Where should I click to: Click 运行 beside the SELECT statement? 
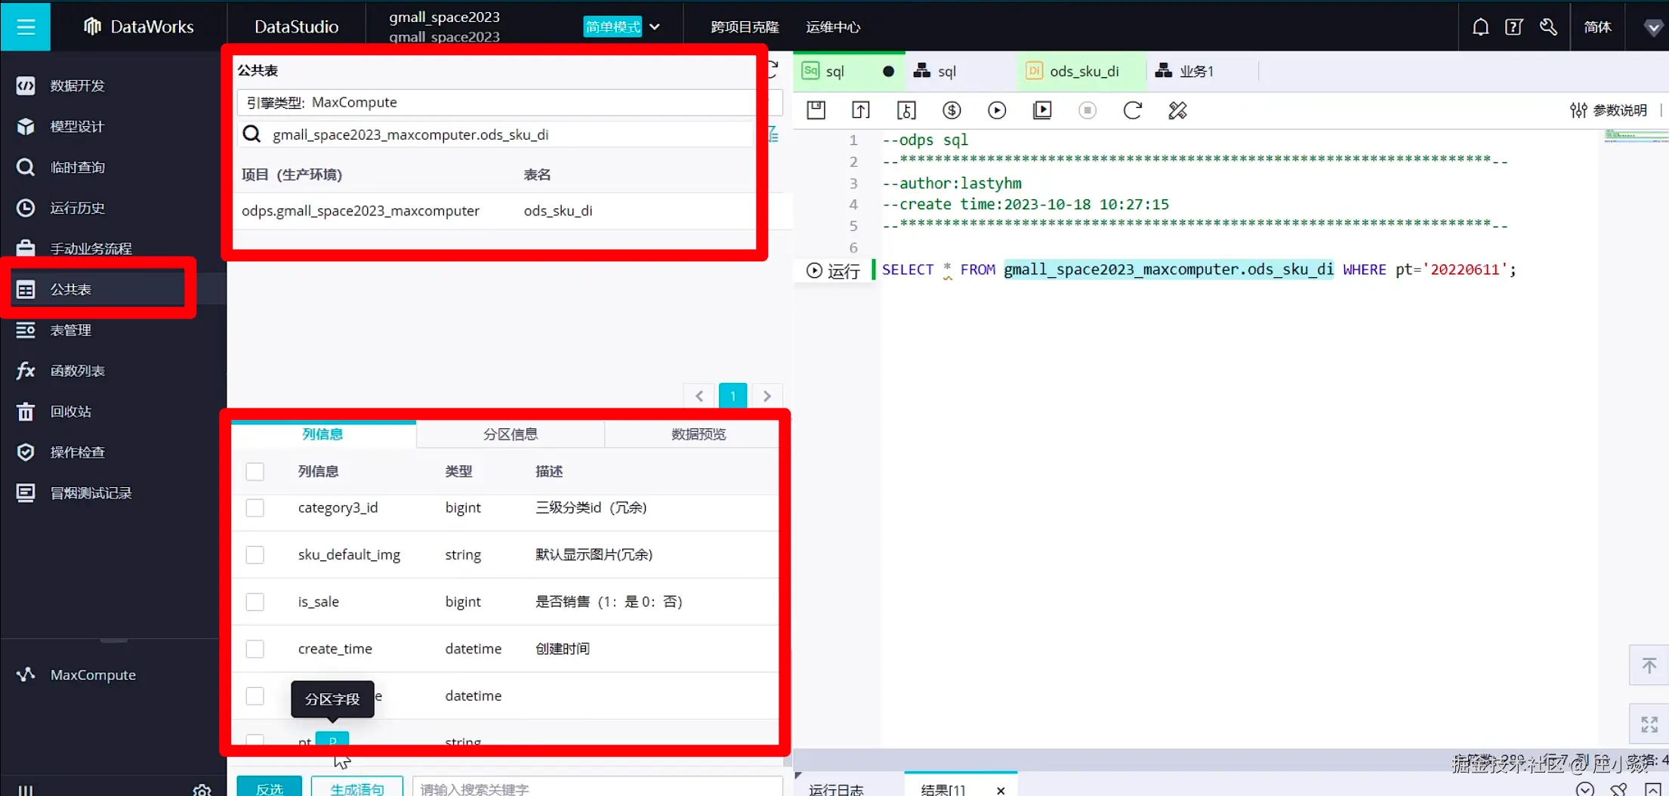[834, 270]
